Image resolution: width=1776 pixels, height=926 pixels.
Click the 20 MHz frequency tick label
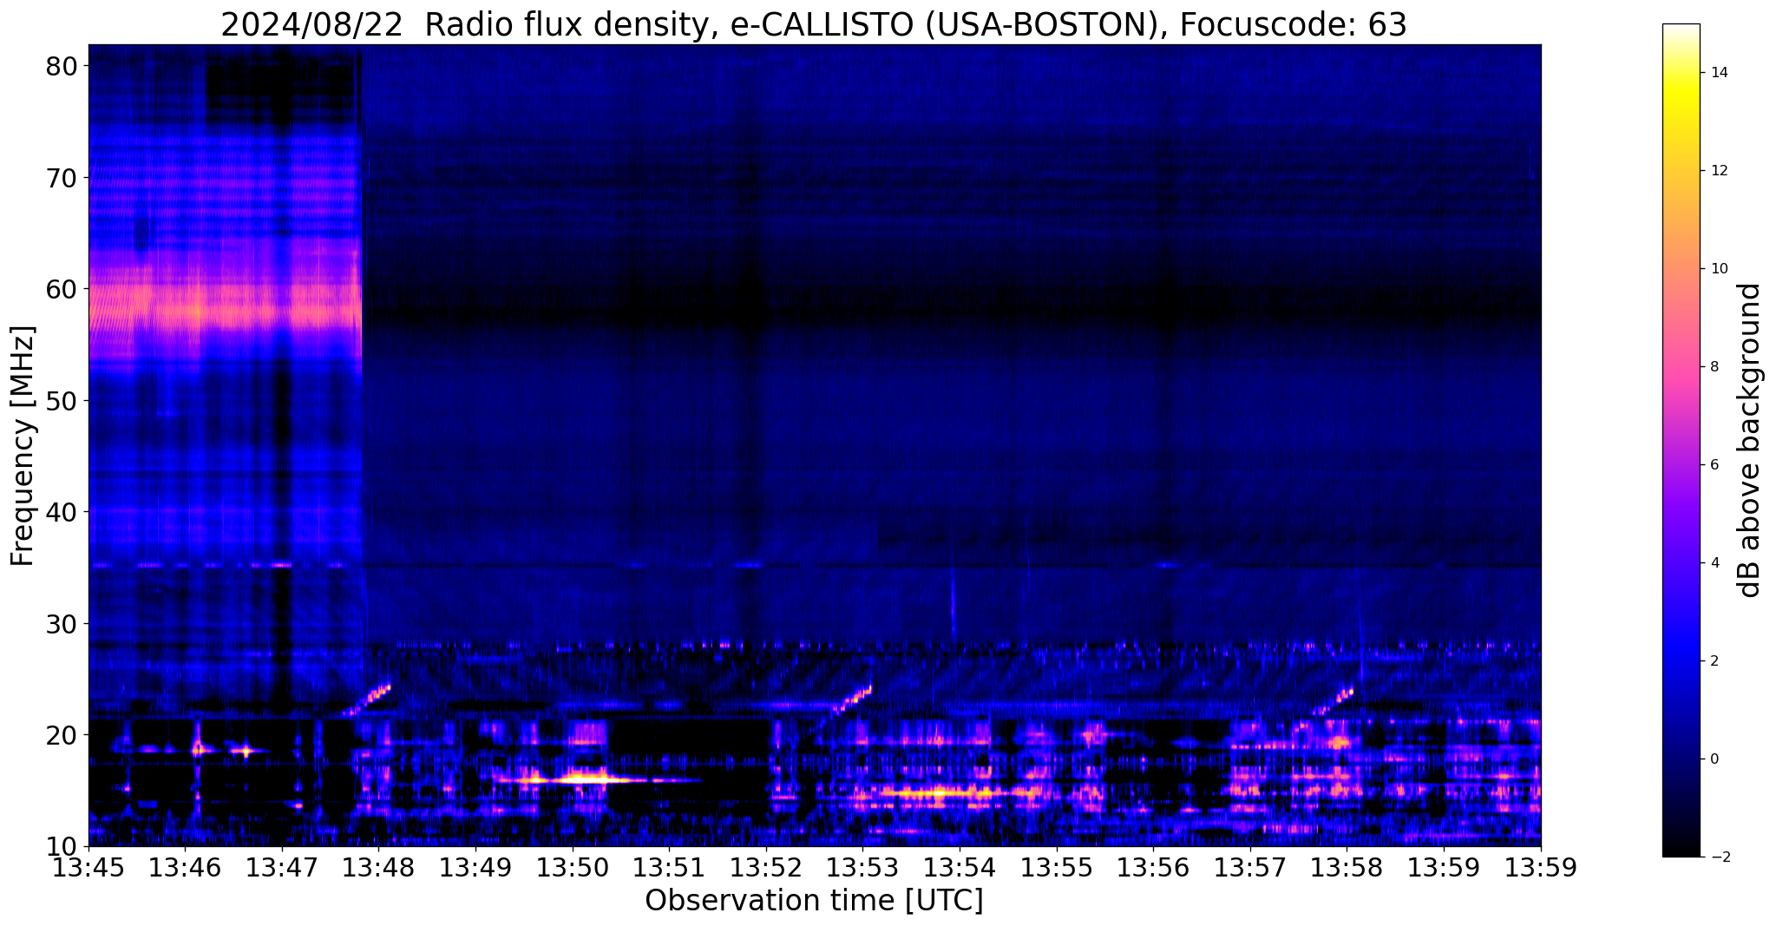click(x=63, y=735)
